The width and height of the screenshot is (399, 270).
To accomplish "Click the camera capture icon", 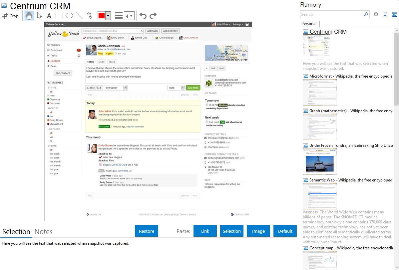I will tap(376, 14).
